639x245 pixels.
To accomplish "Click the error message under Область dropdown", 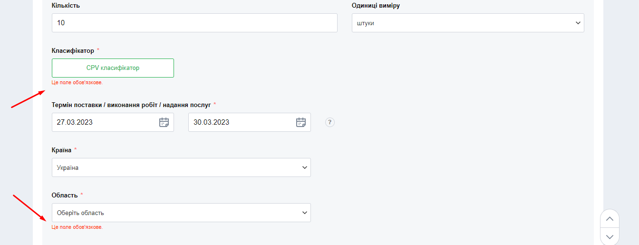I will 77,227.
